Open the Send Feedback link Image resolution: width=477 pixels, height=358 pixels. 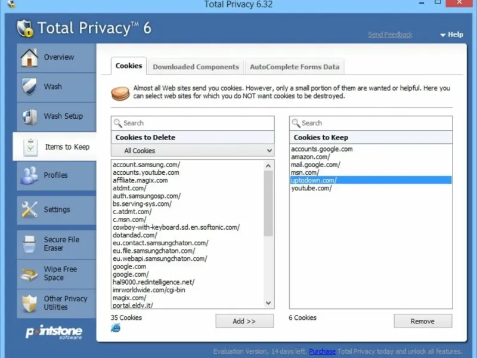[x=391, y=35]
